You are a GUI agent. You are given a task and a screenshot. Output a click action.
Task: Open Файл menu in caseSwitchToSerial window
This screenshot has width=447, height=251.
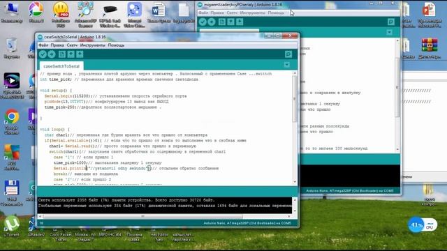coord(43,45)
